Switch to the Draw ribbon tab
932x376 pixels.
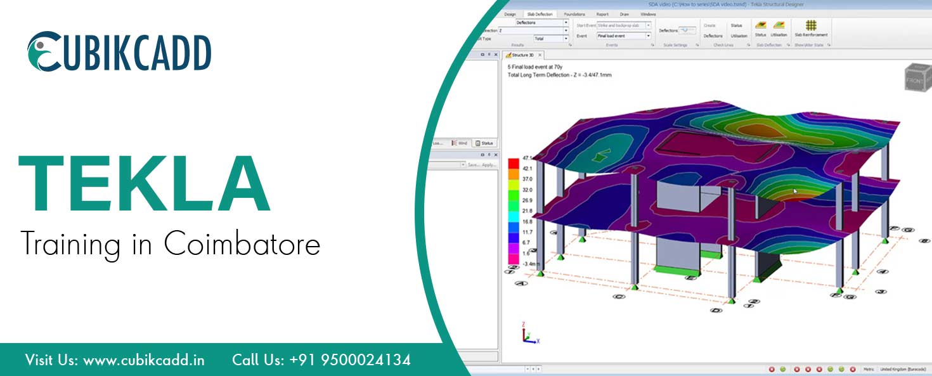coord(625,13)
